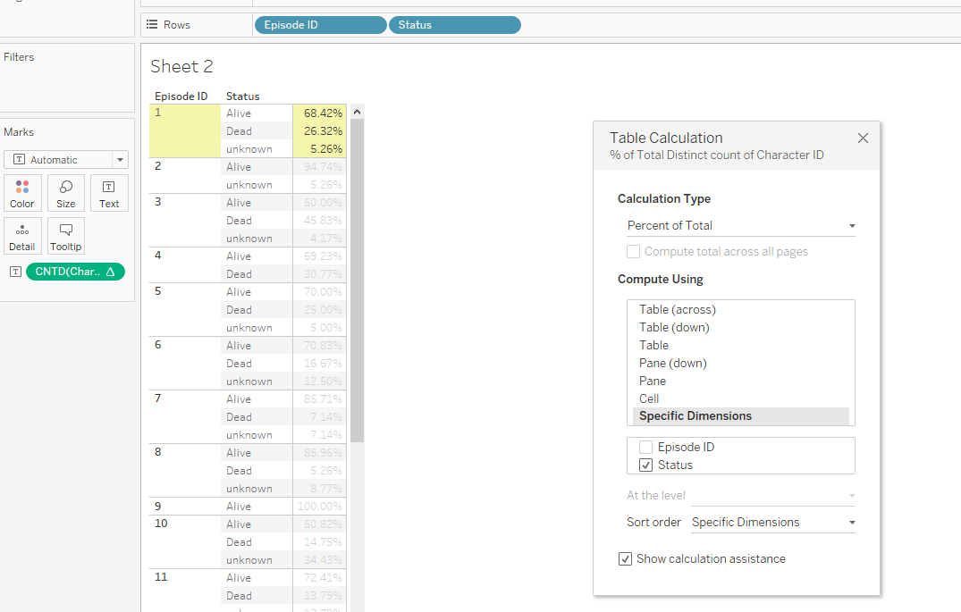This screenshot has width=961, height=612.
Task: Select the CNTD(Character ID) green pill
Action: [75, 272]
